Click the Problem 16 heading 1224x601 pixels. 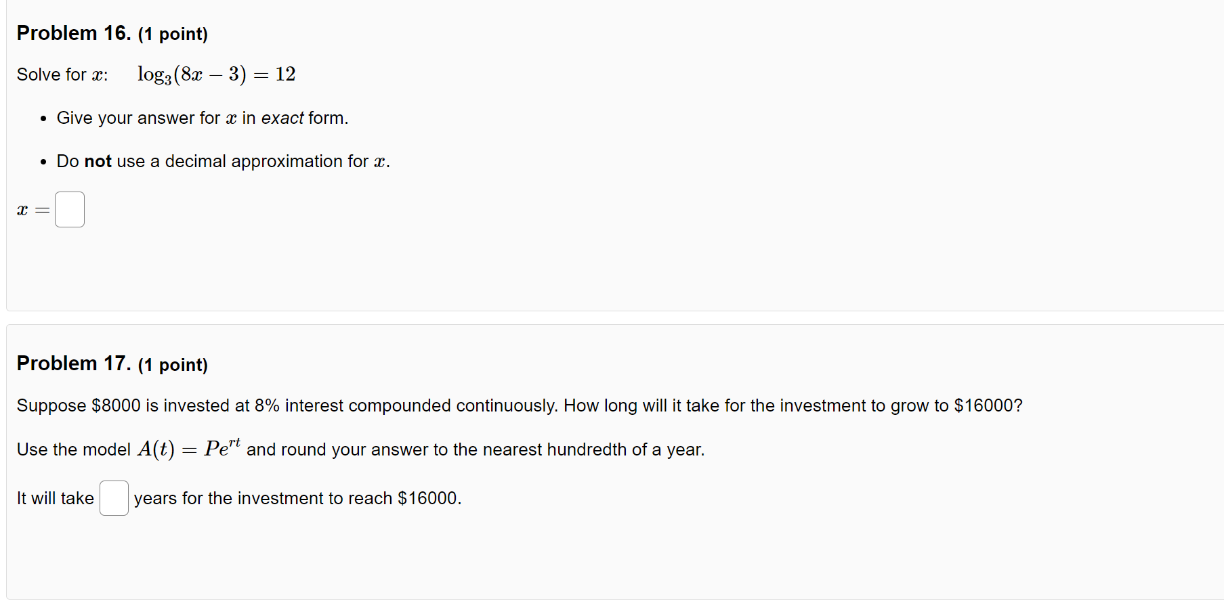click(74, 33)
